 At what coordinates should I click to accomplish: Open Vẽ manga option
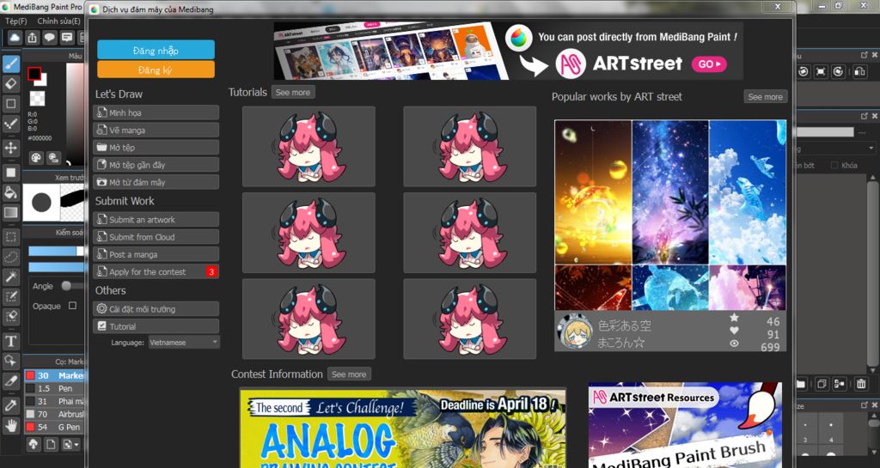click(x=156, y=130)
